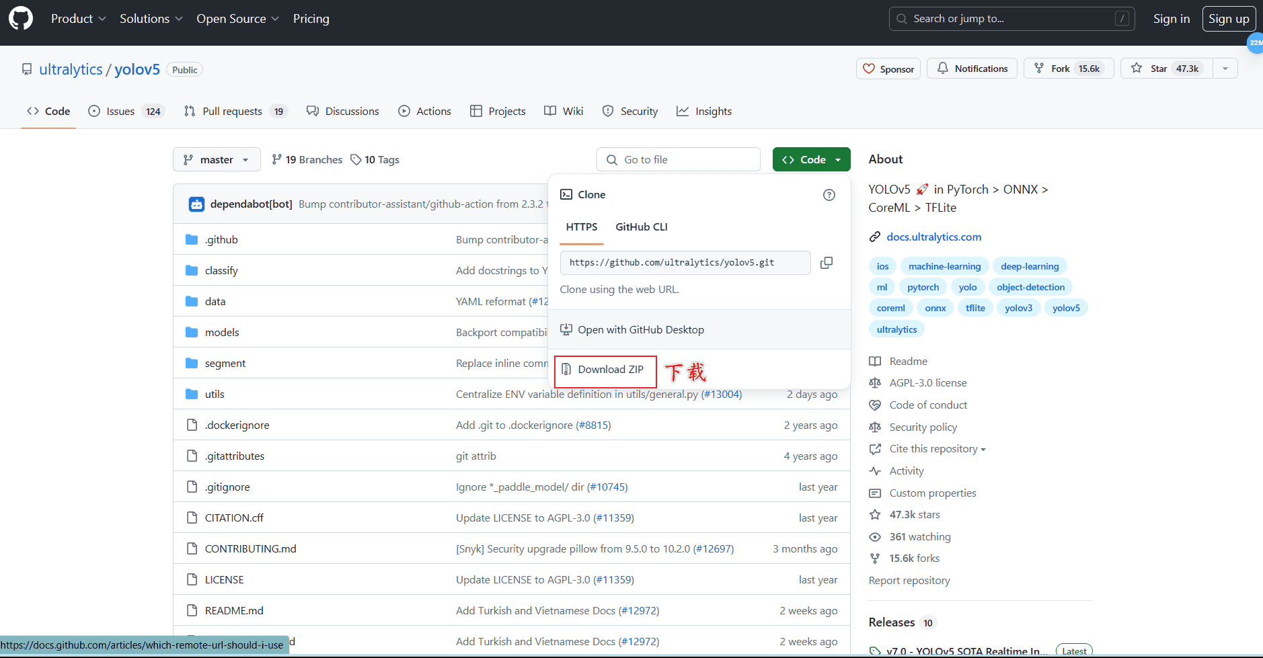Click the link icon beside docs.ultralytics.com

coord(875,237)
